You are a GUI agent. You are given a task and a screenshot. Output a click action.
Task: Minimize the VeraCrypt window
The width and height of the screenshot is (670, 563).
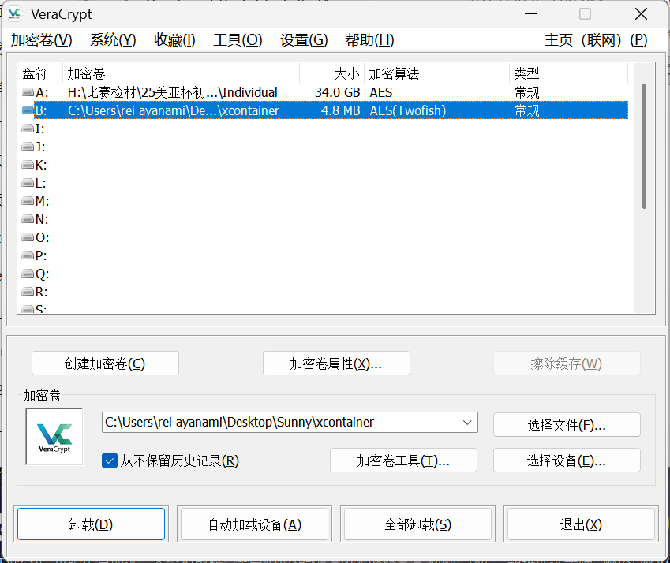tap(530, 13)
